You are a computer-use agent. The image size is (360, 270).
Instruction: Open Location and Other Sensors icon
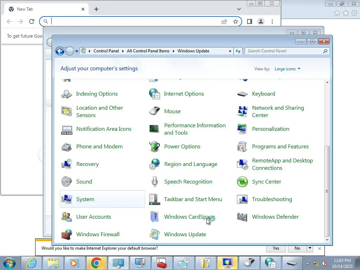click(x=66, y=111)
